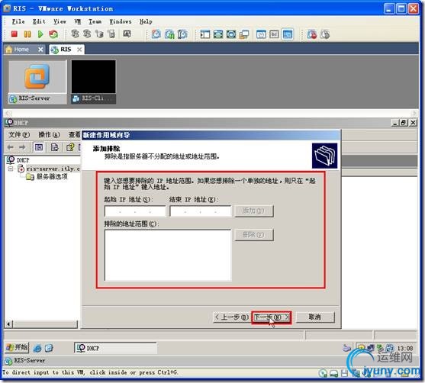Viewport: 425px width, 383px height.
Task: Click 下一步 next button
Action: [x=272, y=317]
